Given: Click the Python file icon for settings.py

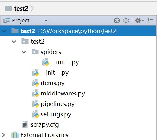Looking at the screenshot, I should tap(36, 114).
